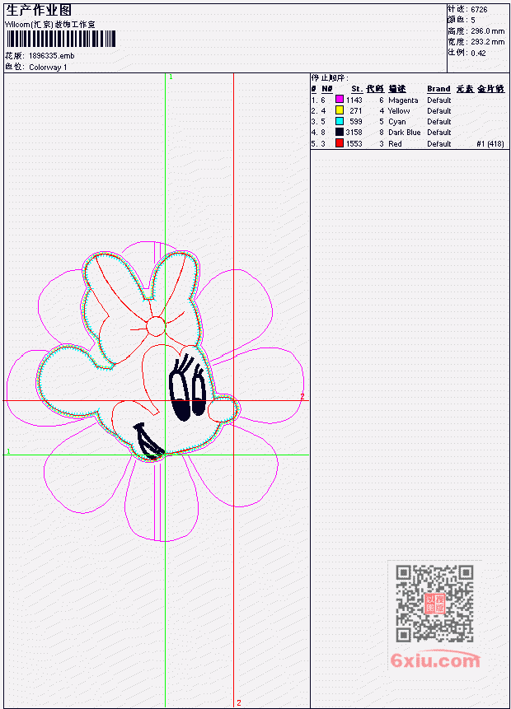Click the stitch count '599' in Cyan row

click(356, 122)
